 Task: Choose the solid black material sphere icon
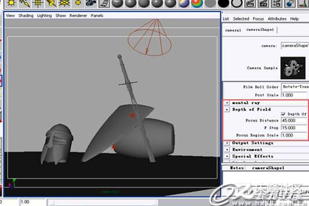[x=224, y=3]
